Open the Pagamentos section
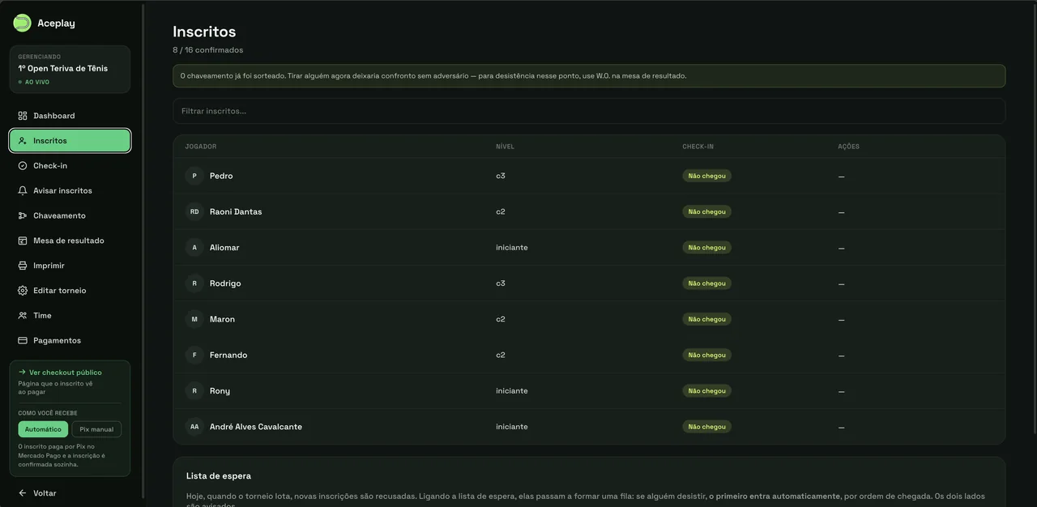1037x507 pixels. pos(70,340)
